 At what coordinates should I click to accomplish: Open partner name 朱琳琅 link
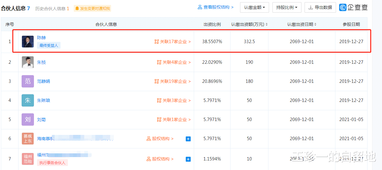pyautogui.click(x=44, y=100)
